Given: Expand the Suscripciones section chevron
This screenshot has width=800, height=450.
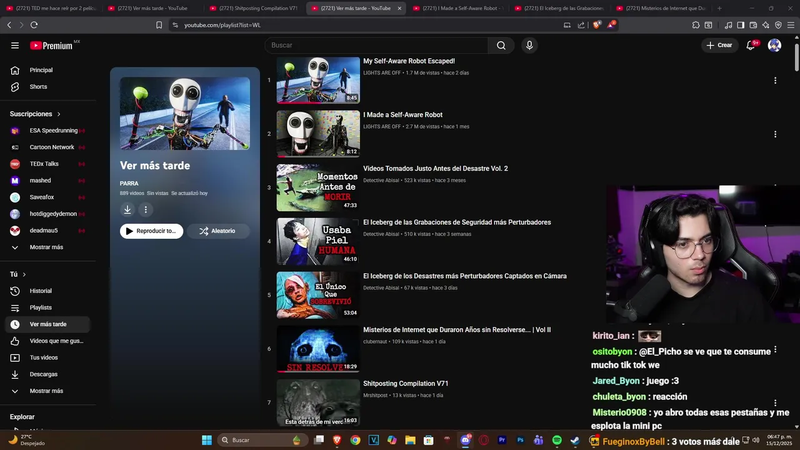Looking at the screenshot, I should pyautogui.click(x=59, y=114).
